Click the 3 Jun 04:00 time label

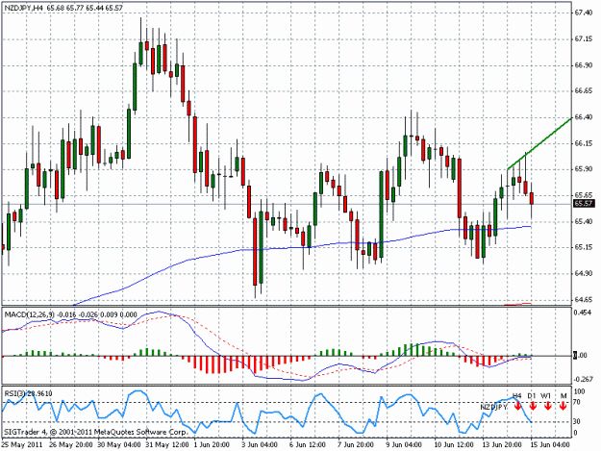[260, 444]
